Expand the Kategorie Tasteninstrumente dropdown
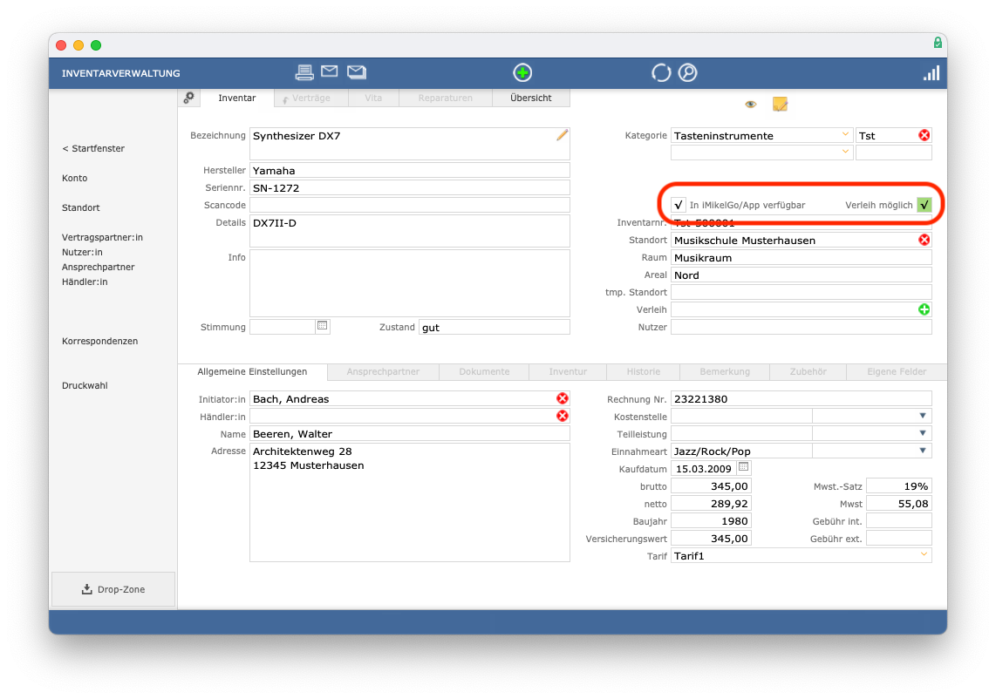Image resolution: width=996 pixels, height=699 pixels. click(845, 134)
